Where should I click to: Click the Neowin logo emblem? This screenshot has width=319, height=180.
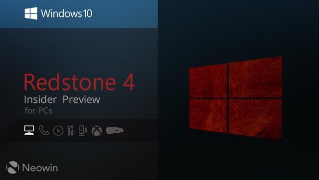(x=13, y=168)
